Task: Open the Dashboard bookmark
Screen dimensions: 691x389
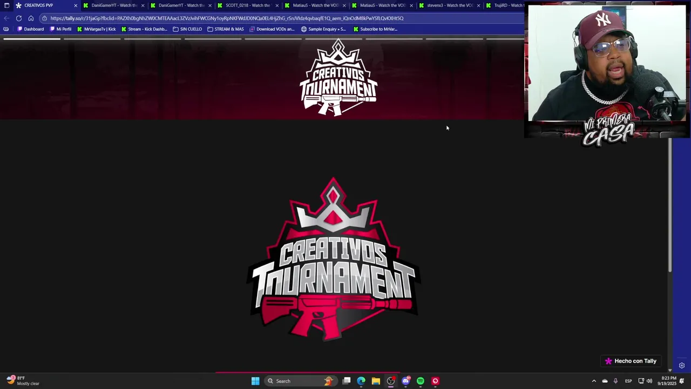Action: (x=31, y=29)
